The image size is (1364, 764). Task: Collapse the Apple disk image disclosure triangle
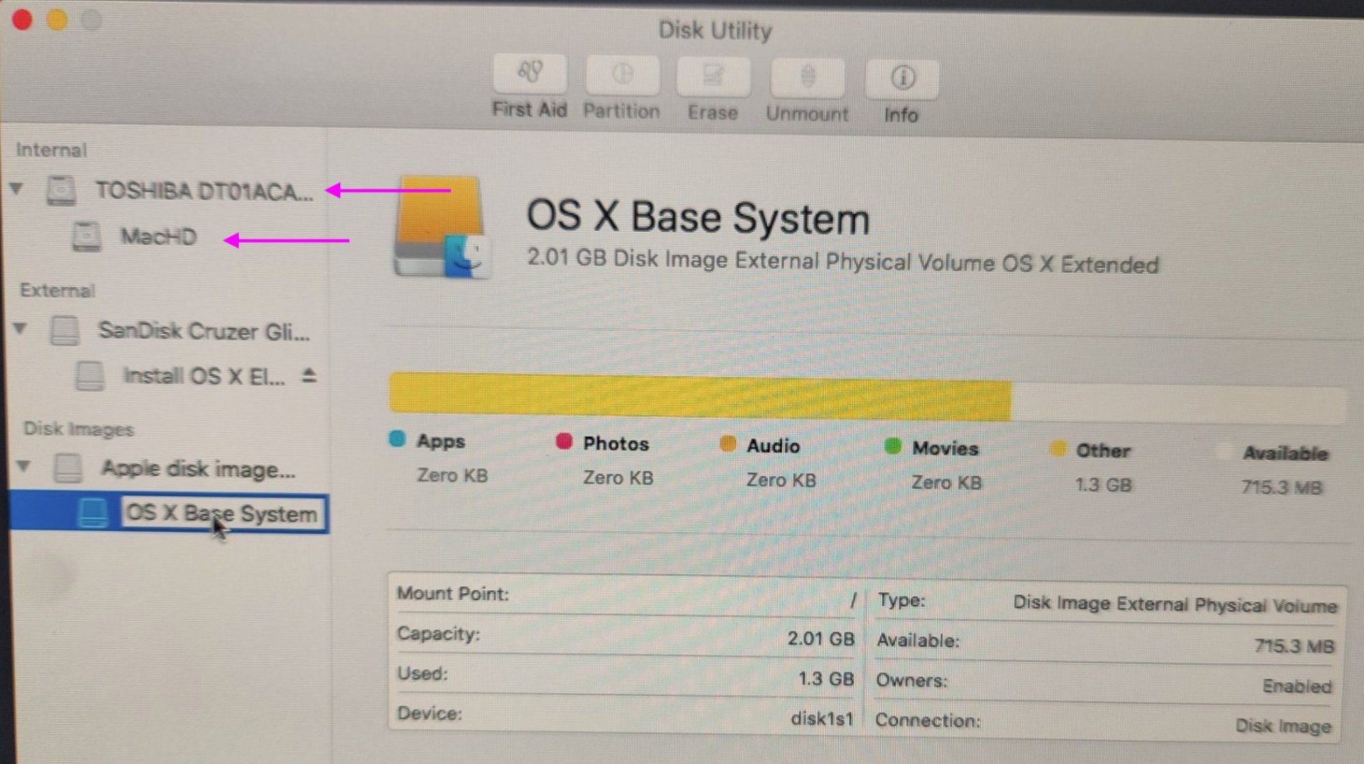[23, 466]
